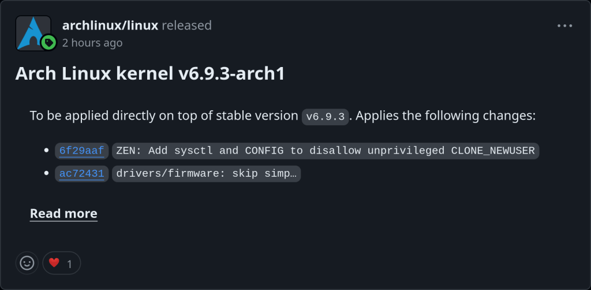Open the three-dot options menu
This screenshot has width=591, height=290.
coord(564,26)
